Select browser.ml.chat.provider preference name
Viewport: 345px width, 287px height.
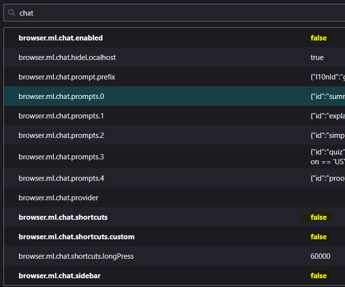[59, 198]
